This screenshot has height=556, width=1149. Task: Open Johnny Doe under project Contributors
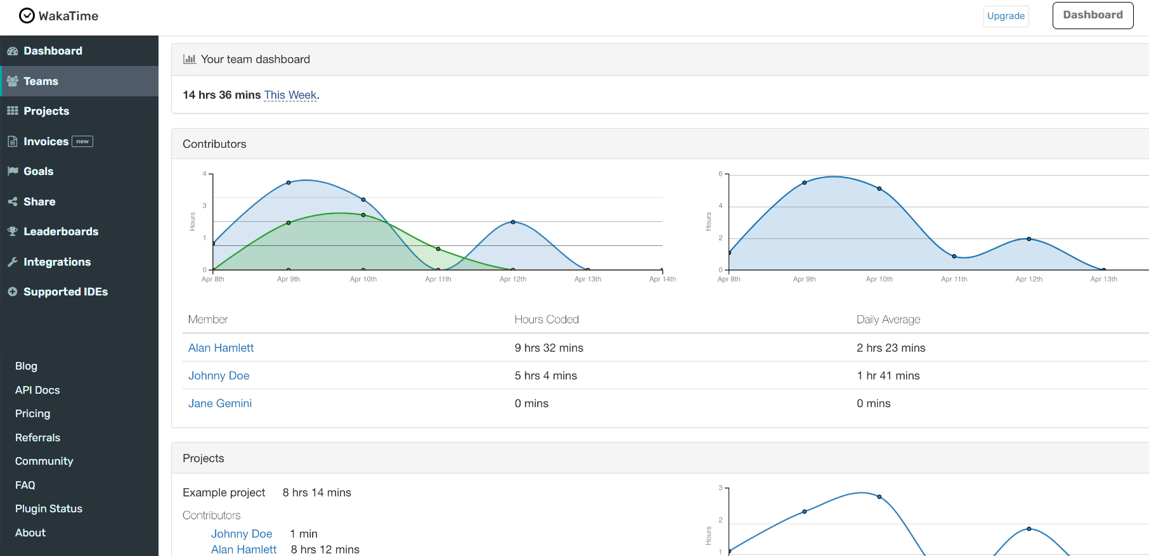pyautogui.click(x=242, y=534)
